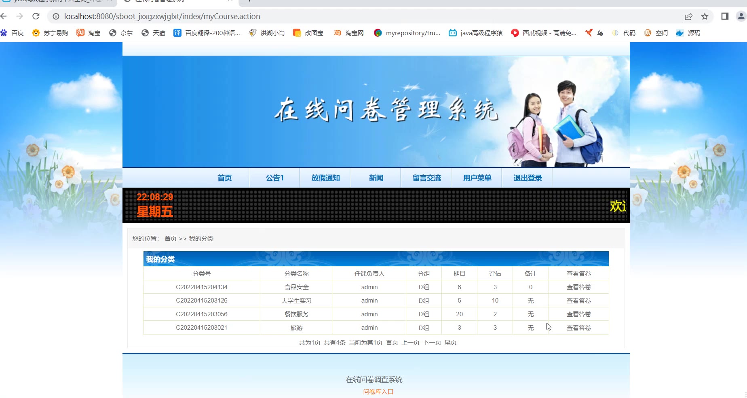The width and height of the screenshot is (747, 398).
Task: Share this page using the share icon
Action: 688,17
